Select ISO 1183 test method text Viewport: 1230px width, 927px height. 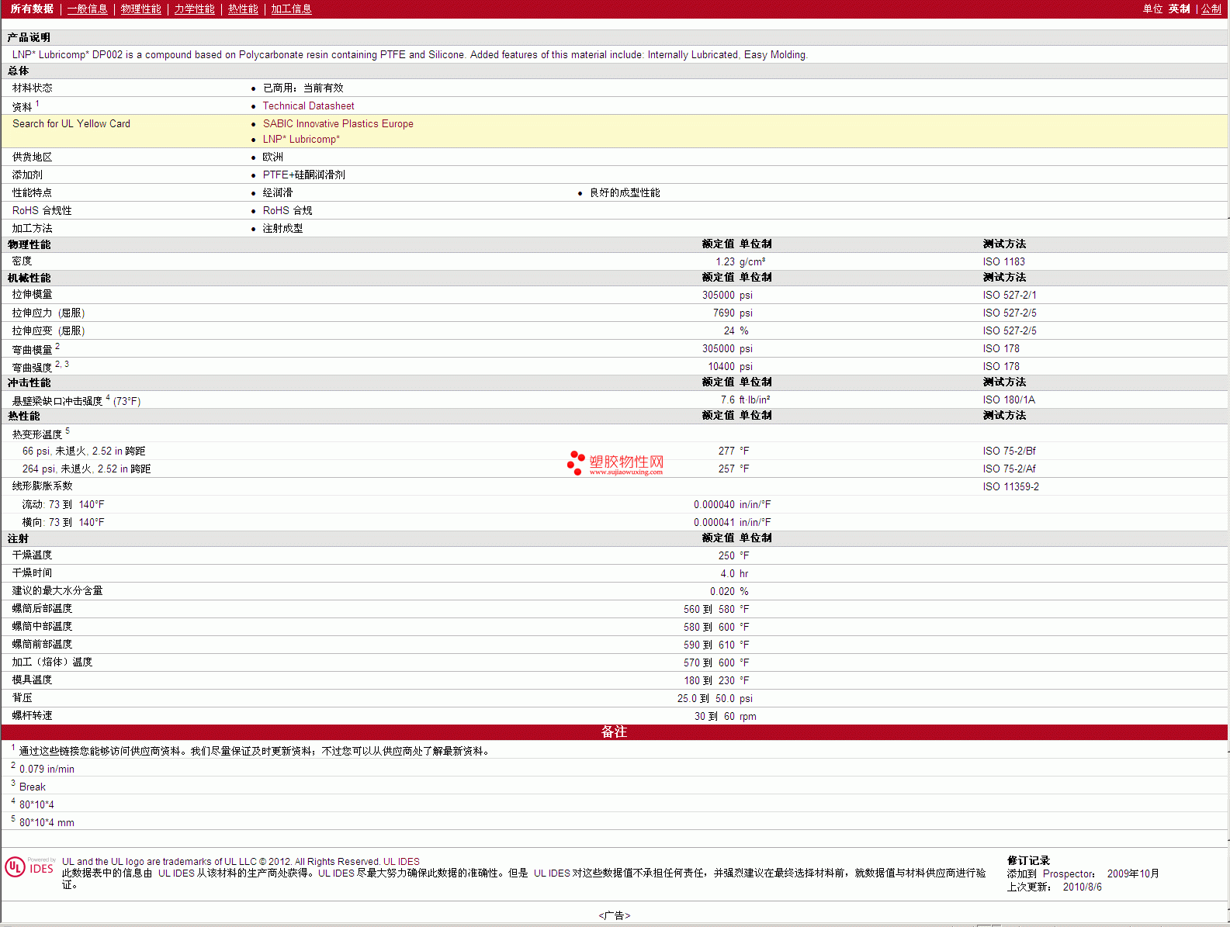[x=1003, y=261]
